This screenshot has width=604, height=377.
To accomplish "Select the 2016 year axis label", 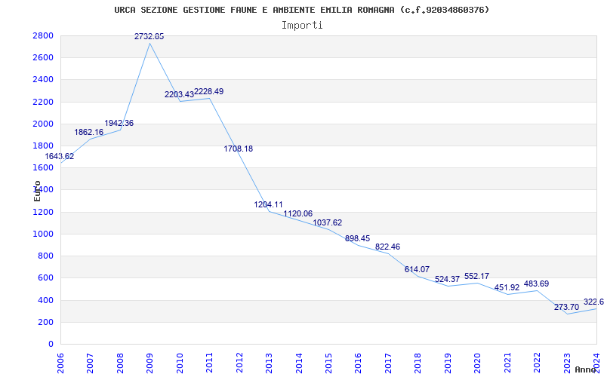I will pyautogui.click(x=358, y=363).
